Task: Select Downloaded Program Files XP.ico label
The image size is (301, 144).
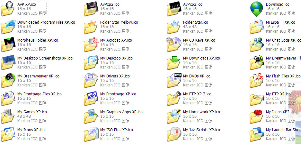Action: [46, 22]
